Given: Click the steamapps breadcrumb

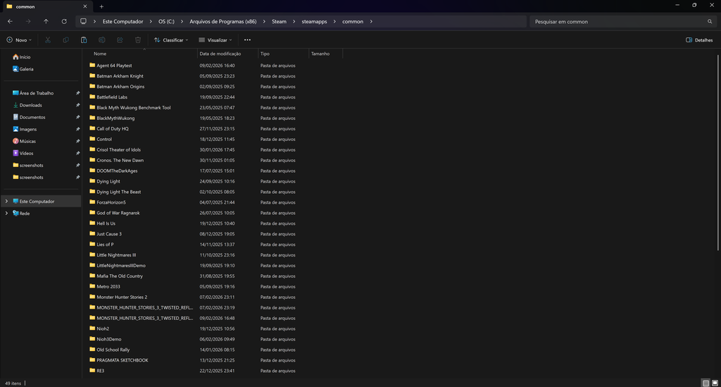Looking at the screenshot, I should pos(315,22).
